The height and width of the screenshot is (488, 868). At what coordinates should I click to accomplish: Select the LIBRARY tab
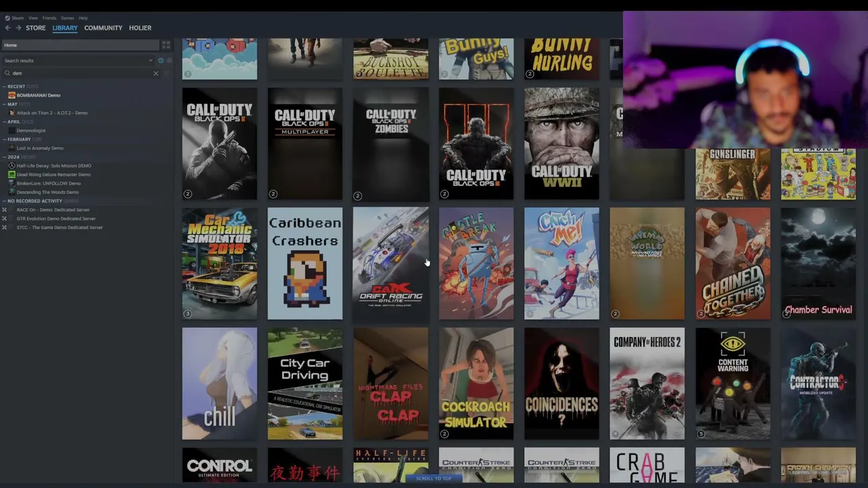click(x=65, y=28)
